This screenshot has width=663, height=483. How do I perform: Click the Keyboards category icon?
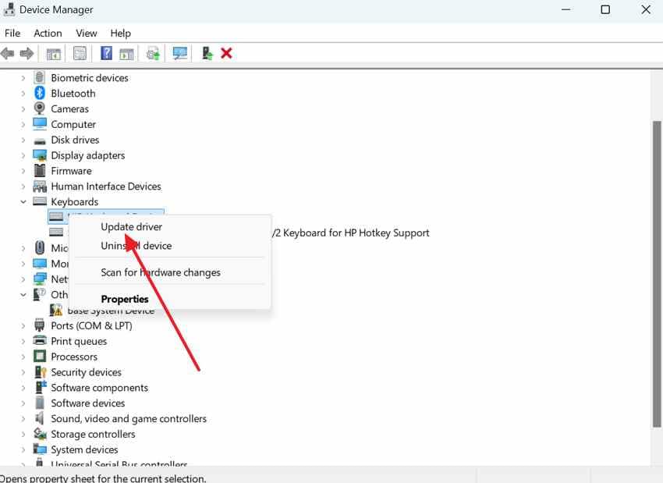40,201
